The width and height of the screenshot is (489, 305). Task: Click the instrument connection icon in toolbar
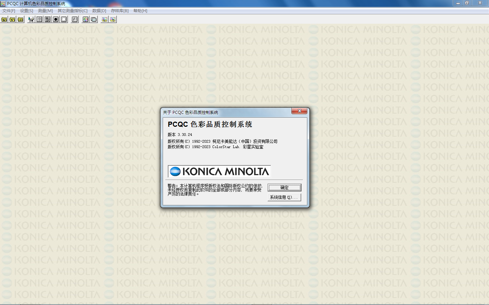coord(31,19)
